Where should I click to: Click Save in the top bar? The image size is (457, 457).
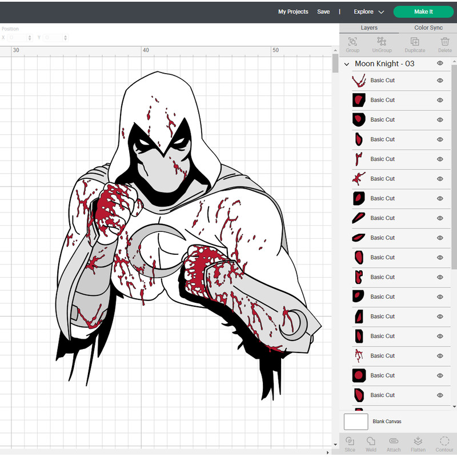pos(323,11)
